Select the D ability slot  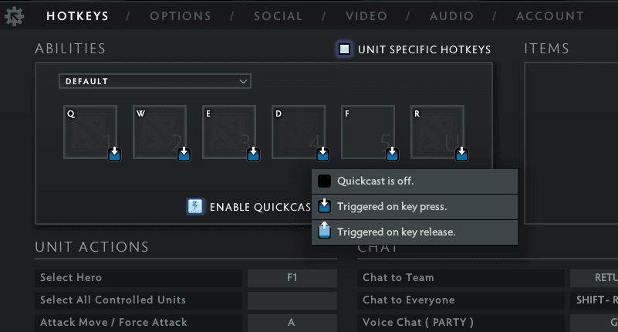pyautogui.click(x=299, y=132)
